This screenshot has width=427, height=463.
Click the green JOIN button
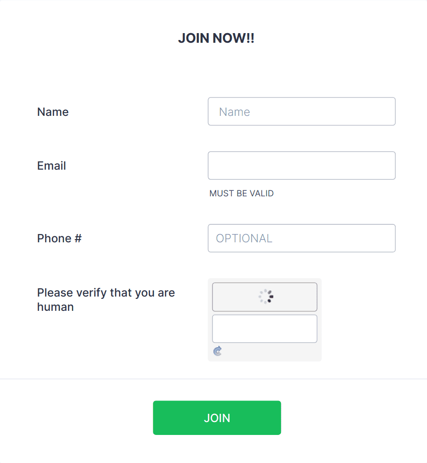[217, 417]
